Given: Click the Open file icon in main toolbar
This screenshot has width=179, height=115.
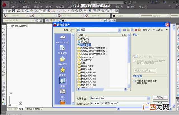Looking at the screenshot, I should [9, 11].
